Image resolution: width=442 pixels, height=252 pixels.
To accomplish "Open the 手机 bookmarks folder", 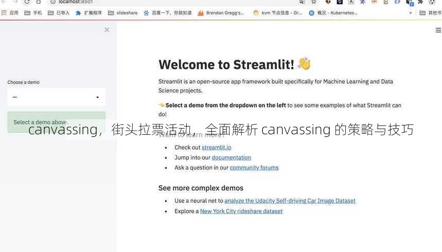I will point(33,13).
